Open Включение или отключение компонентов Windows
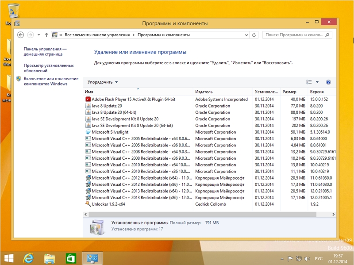Viewport: 354px width, 265px height. (51, 81)
